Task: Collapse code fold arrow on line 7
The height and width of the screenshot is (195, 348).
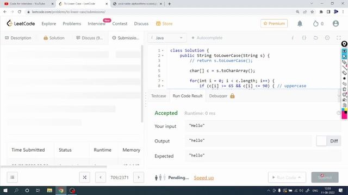Action: pyautogui.click(x=163, y=81)
